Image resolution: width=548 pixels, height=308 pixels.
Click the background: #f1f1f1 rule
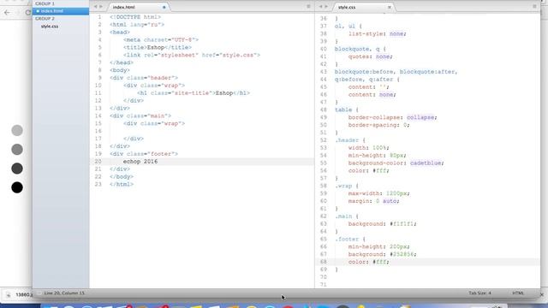click(x=383, y=224)
